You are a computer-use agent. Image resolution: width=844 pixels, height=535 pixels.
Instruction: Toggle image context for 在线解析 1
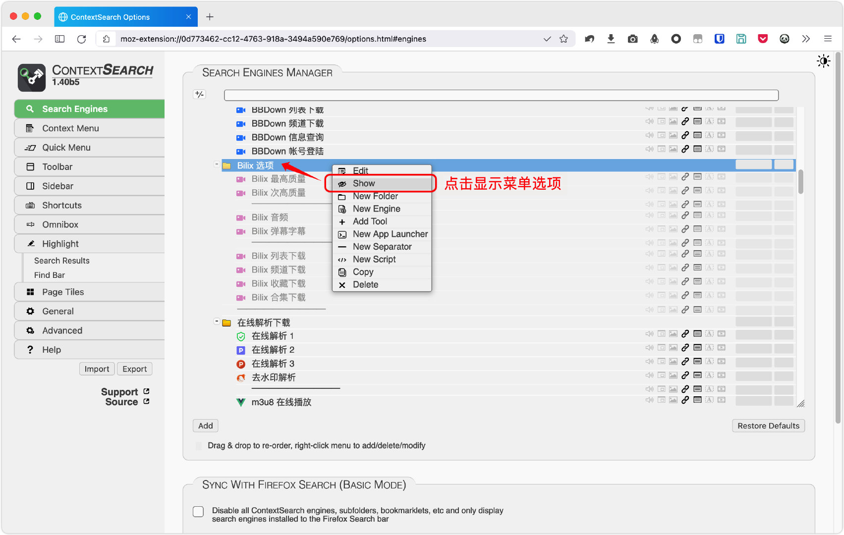673,334
